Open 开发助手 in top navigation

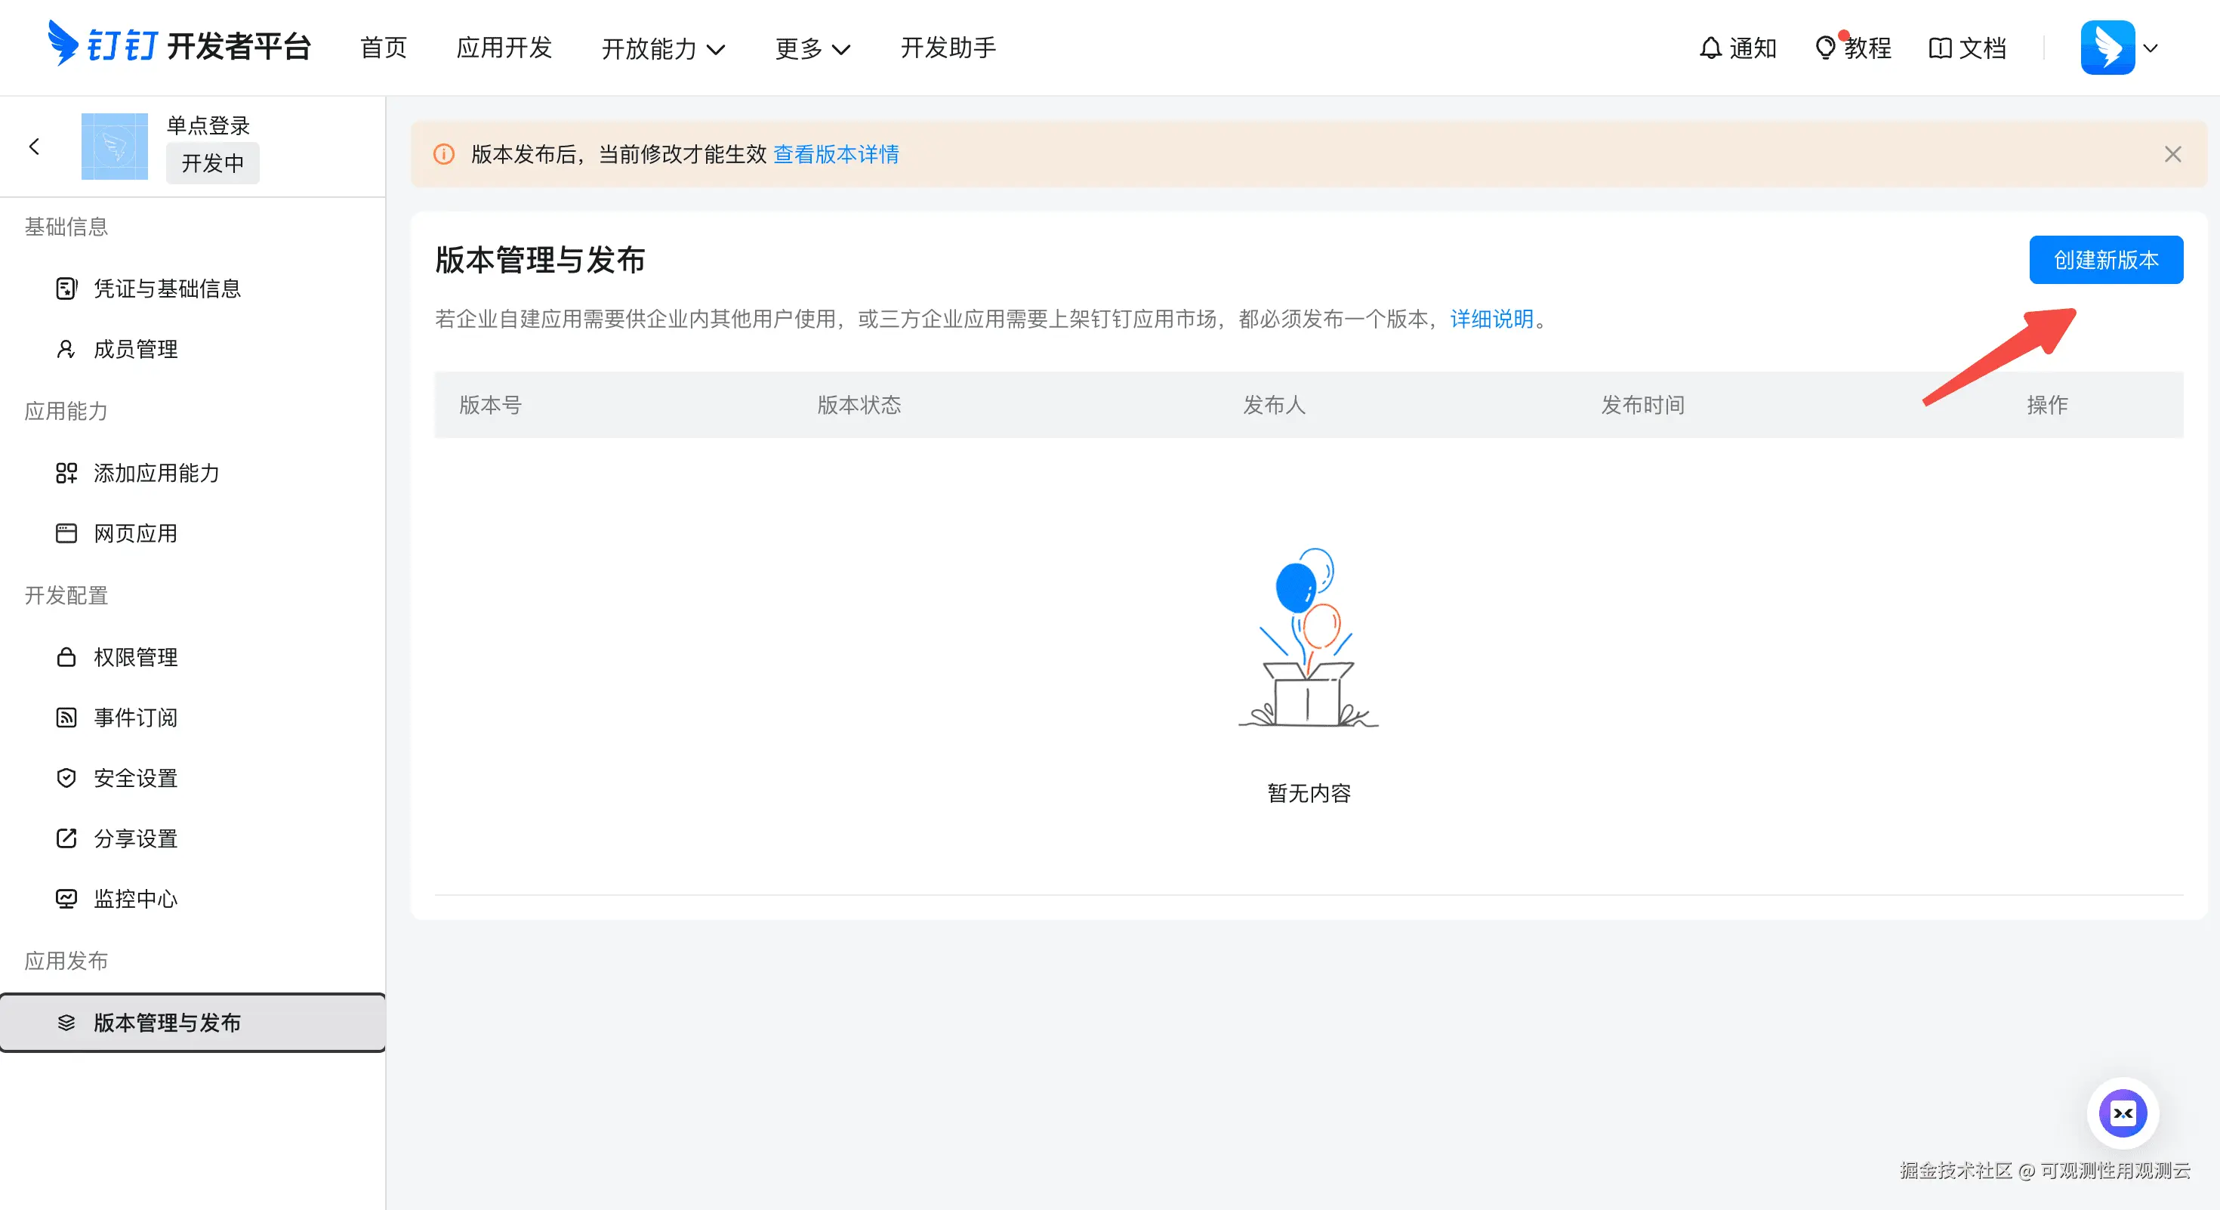(x=947, y=48)
